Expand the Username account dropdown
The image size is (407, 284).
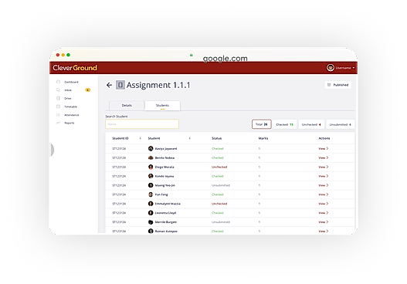[x=341, y=68]
